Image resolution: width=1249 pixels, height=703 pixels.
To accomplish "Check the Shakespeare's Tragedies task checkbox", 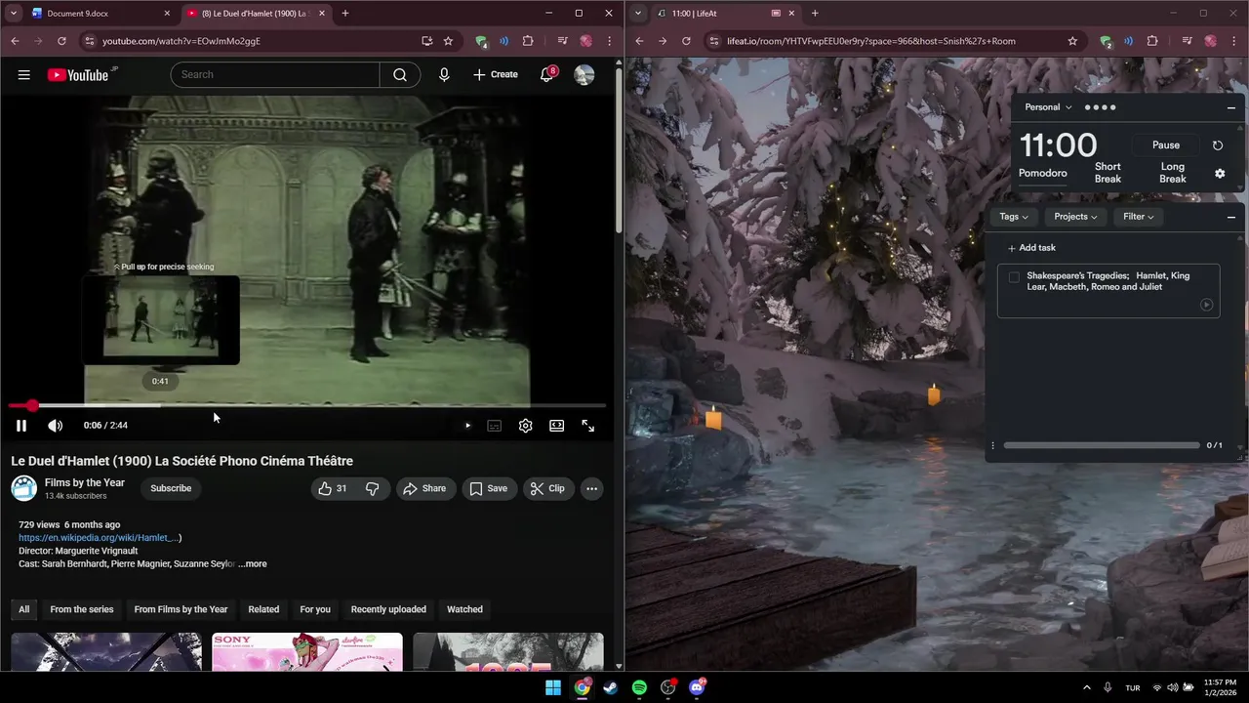I will tap(1014, 277).
